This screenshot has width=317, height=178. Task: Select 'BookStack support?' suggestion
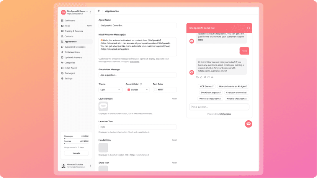211,92
